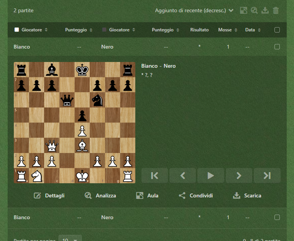This screenshot has width=294, height=241.
Task: Click the black bishop on c8
Action: click(x=52, y=70)
